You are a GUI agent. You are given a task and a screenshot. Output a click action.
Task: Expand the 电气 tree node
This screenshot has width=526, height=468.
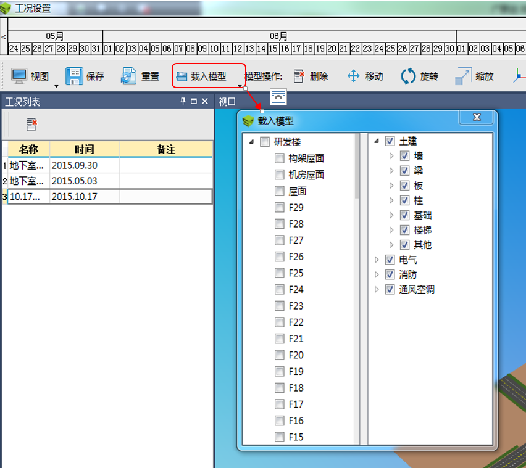(377, 260)
